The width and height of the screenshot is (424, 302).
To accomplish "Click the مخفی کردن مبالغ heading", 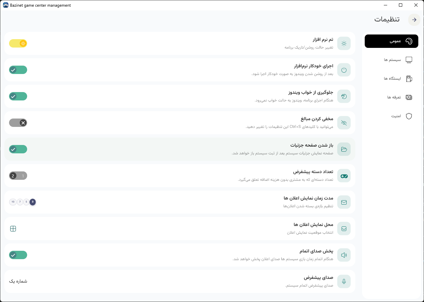I will (317, 119).
